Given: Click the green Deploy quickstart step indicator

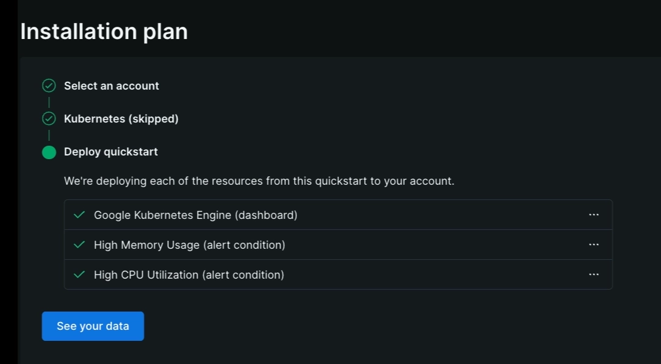Looking at the screenshot, I should coord(49,152).
